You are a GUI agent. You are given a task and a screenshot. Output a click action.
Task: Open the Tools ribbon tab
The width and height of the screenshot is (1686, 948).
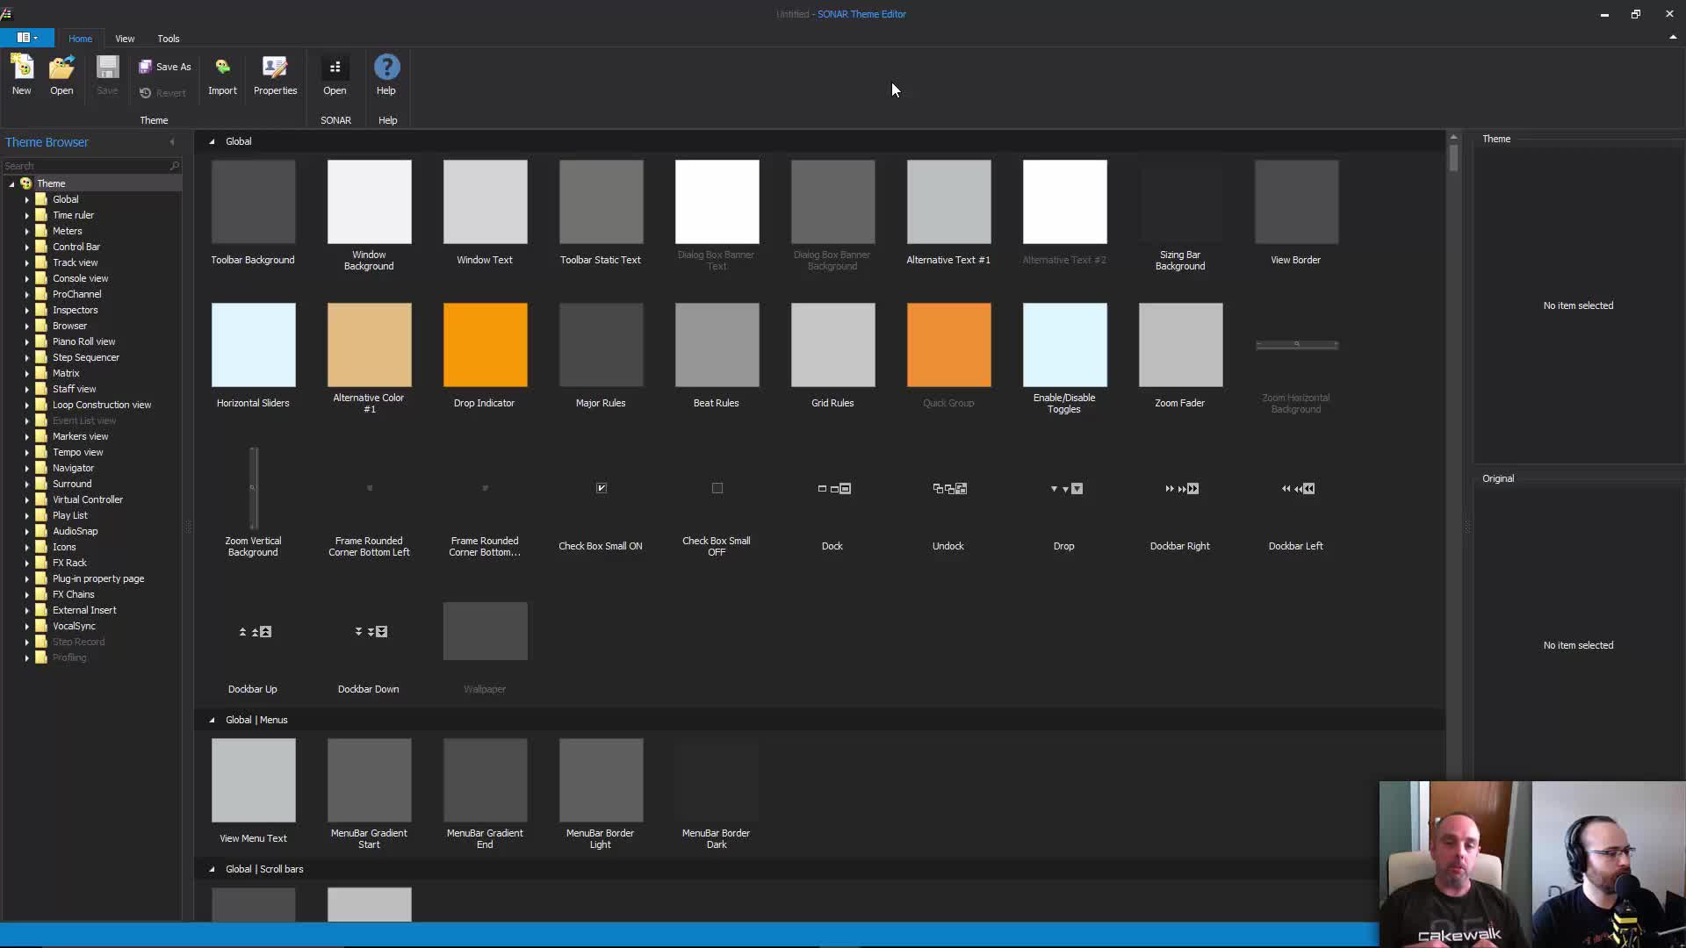tap(168, 39)
